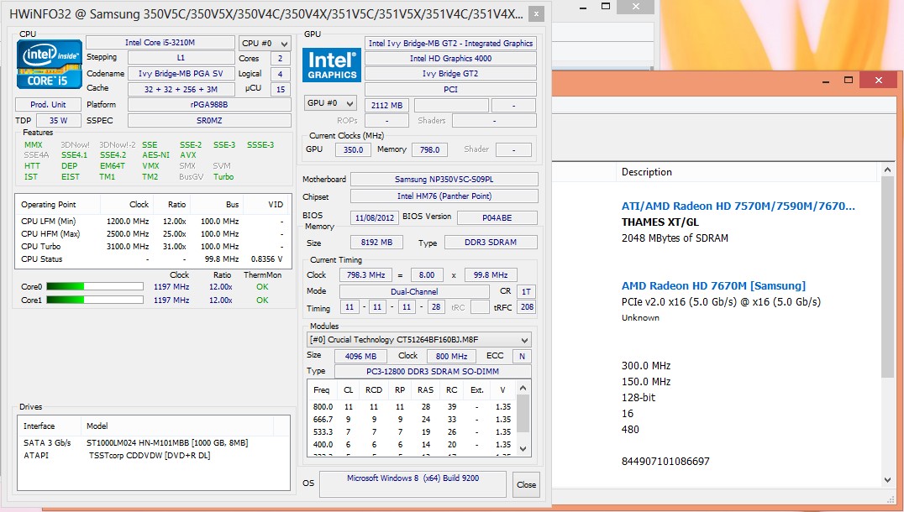Click the Intel Core i5-3210M name field
904x512 pixels.
tap(160, 43)
